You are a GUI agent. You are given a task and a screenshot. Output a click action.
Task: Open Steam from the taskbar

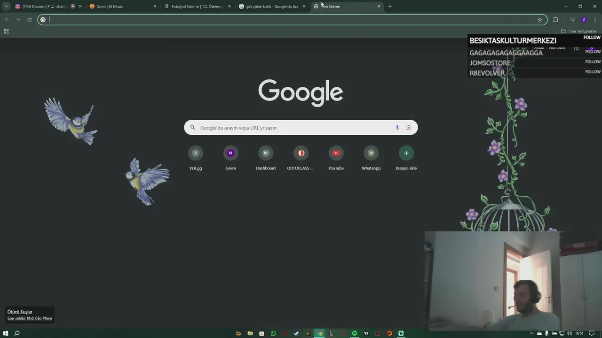point(296,333)
